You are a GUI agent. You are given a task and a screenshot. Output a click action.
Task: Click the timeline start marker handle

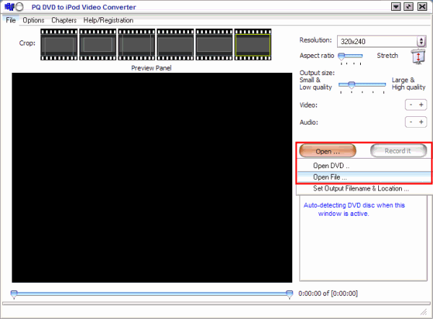point(14,294)
